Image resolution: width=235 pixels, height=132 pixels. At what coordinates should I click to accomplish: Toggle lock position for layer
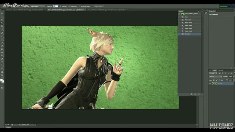[x=219, y=80]
